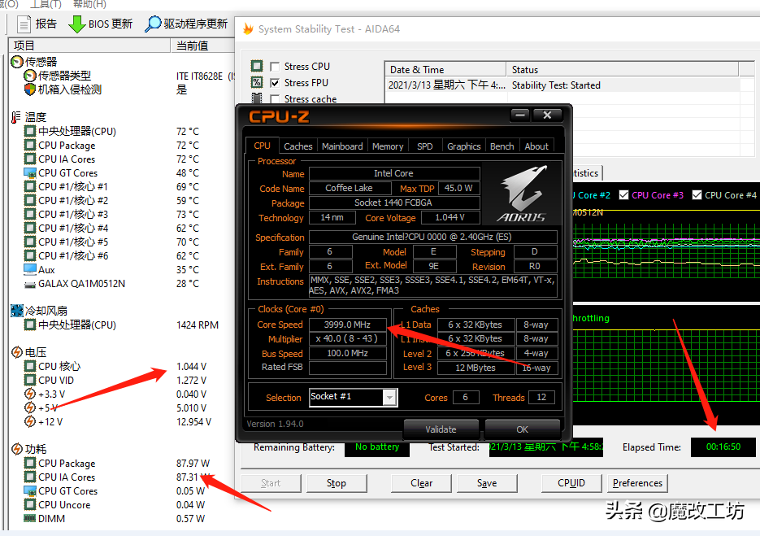
Task: Click the Voltage (电压) category icon
Action: 17,352
